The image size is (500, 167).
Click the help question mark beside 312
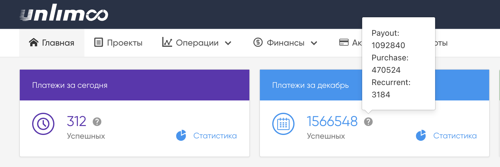[x=97, y=122]
